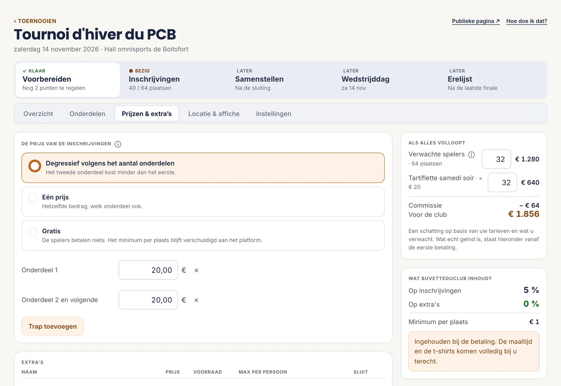Viewport: 561px width, 386px height.
Task: Open the Onderdelen tab
Action: (87, 114)
